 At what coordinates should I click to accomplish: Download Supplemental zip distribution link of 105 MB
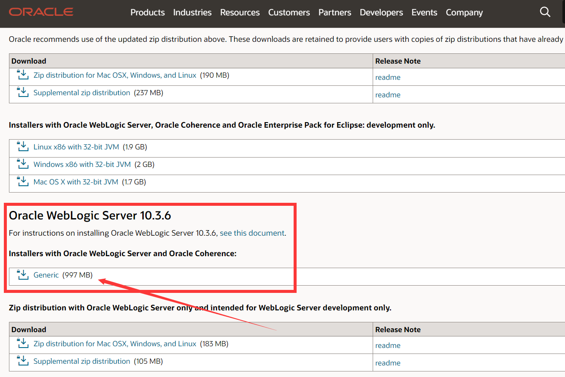tap(82, 361)
